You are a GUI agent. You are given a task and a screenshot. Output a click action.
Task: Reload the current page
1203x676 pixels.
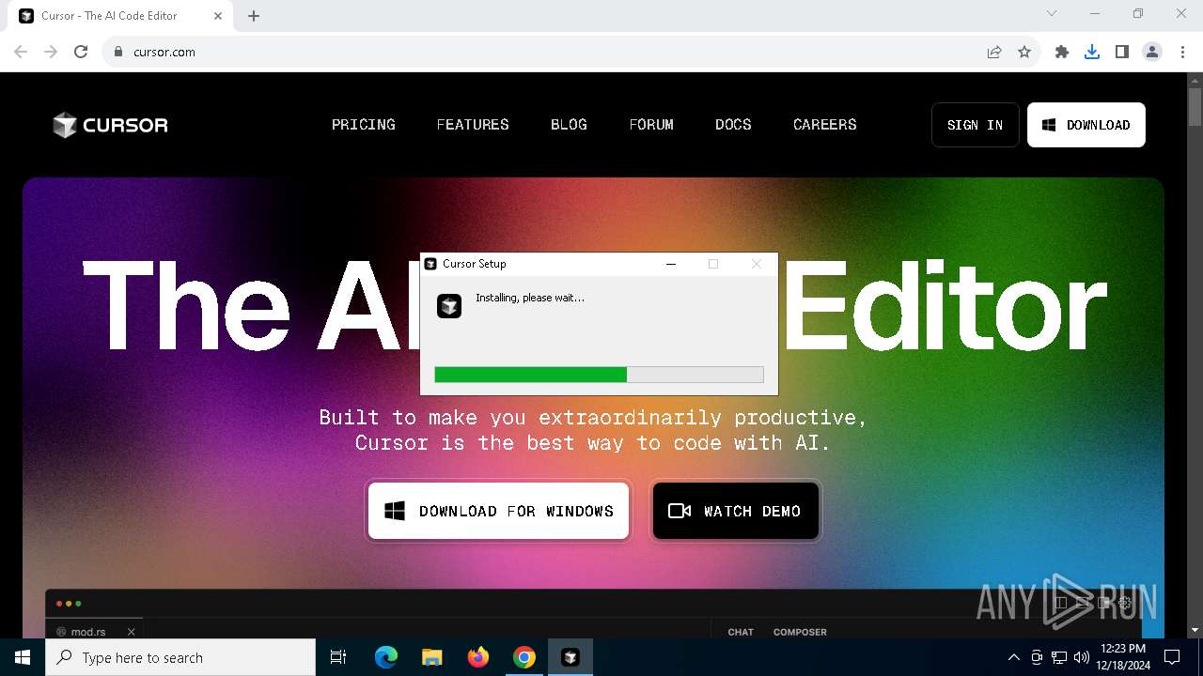coord(81,52)
